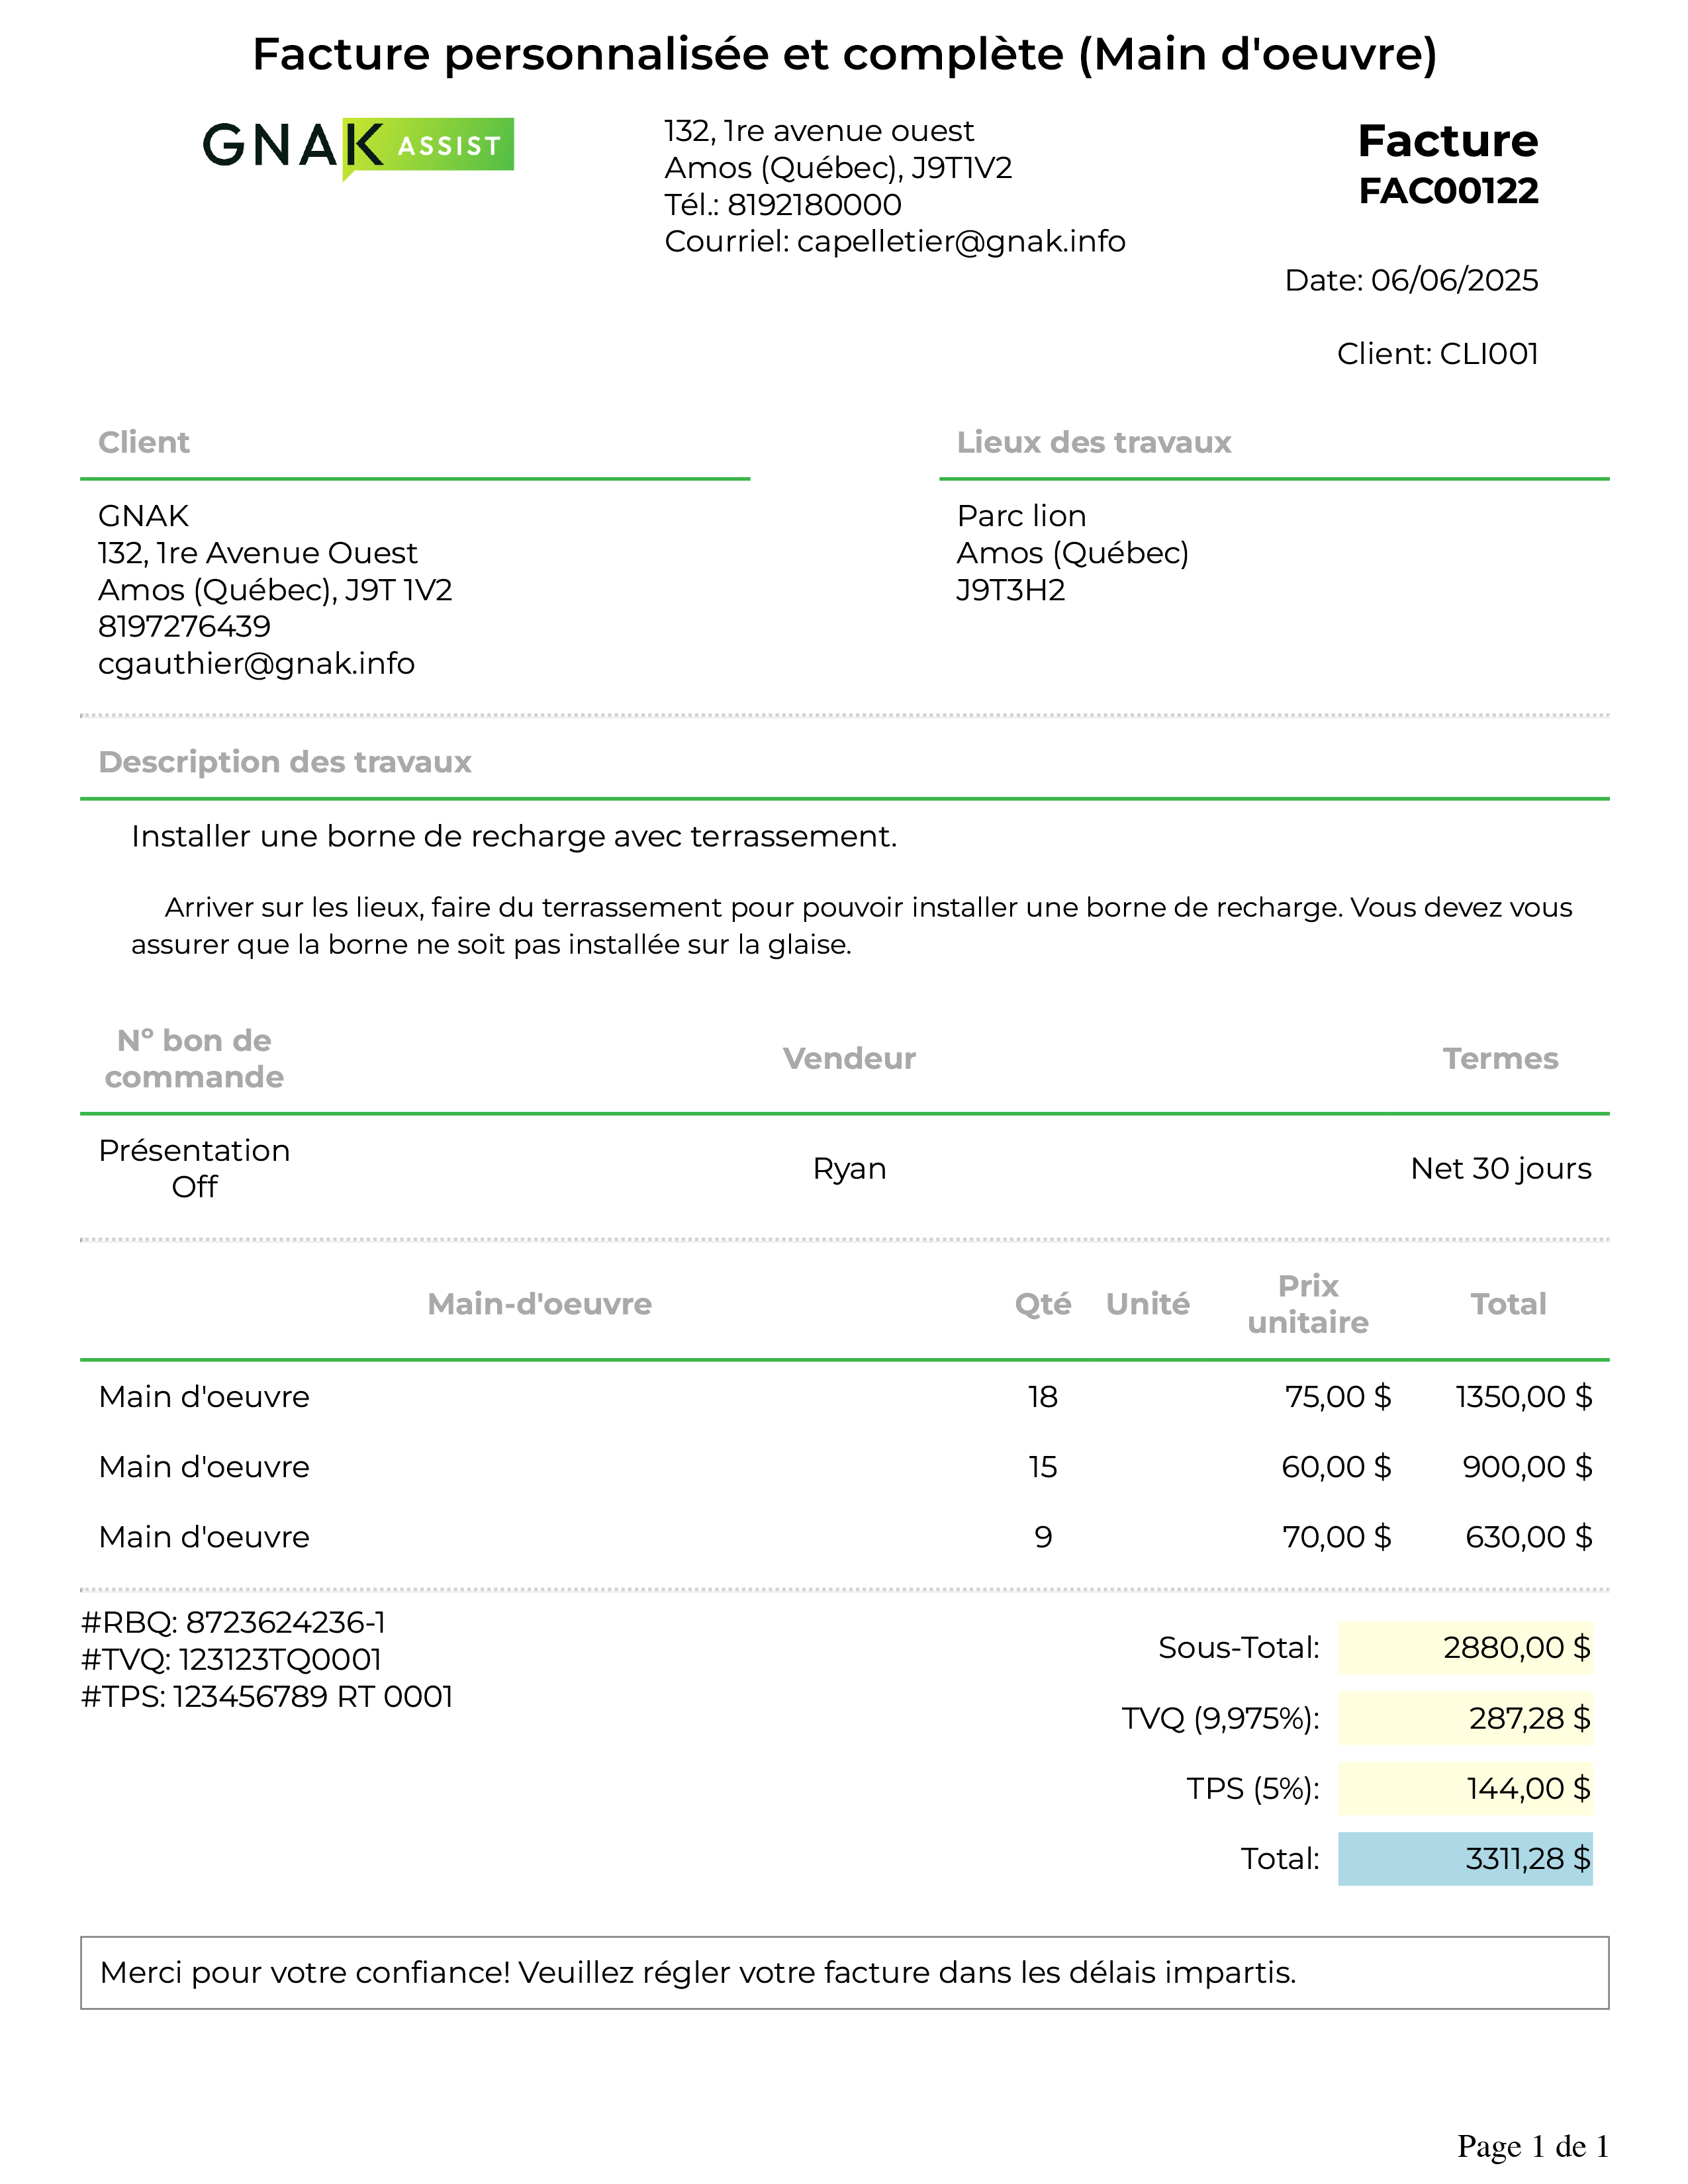Click the client email cgauthier@gnak.info
The image size is (1688, 2184).
tap(256, 664)
